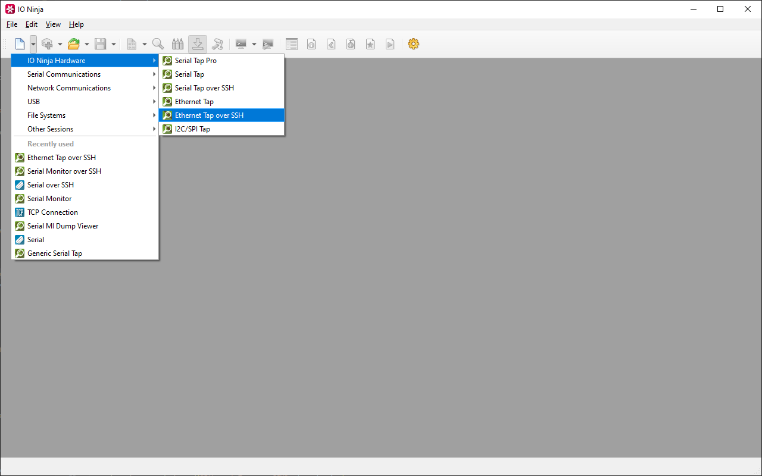Viewport: 762px width, 476px height.
Task: Expand the terminal monitor dropdown arrow
Action: coord(254,44)
